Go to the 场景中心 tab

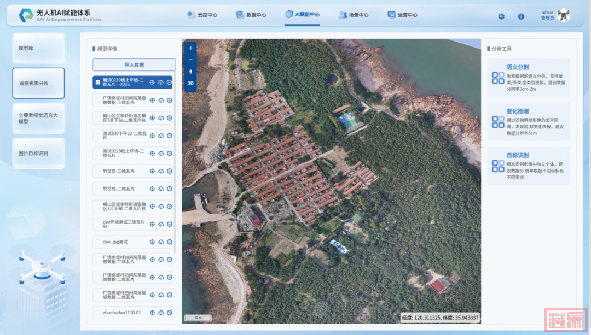click(x=354, y=15)
